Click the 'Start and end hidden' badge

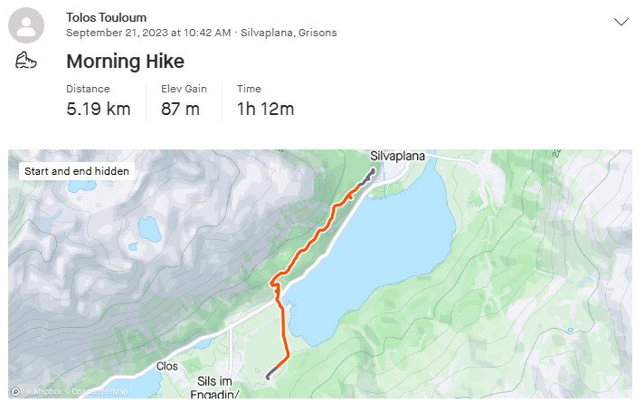point(77,171)
